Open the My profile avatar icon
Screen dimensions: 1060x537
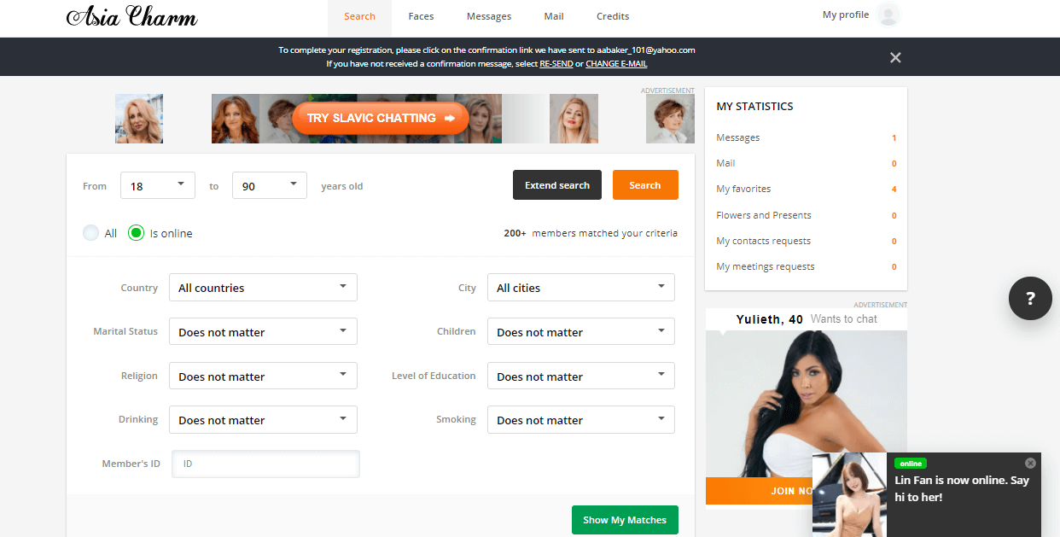click(888, 15)
